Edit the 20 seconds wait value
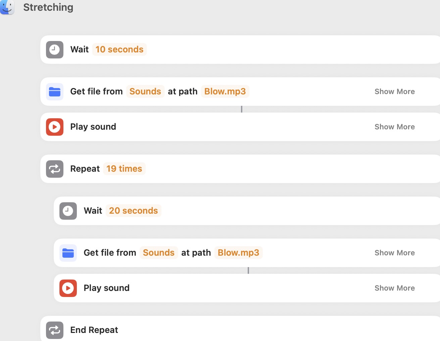Image resolution: width=440 pixels, height=341 pixels. 133,211
